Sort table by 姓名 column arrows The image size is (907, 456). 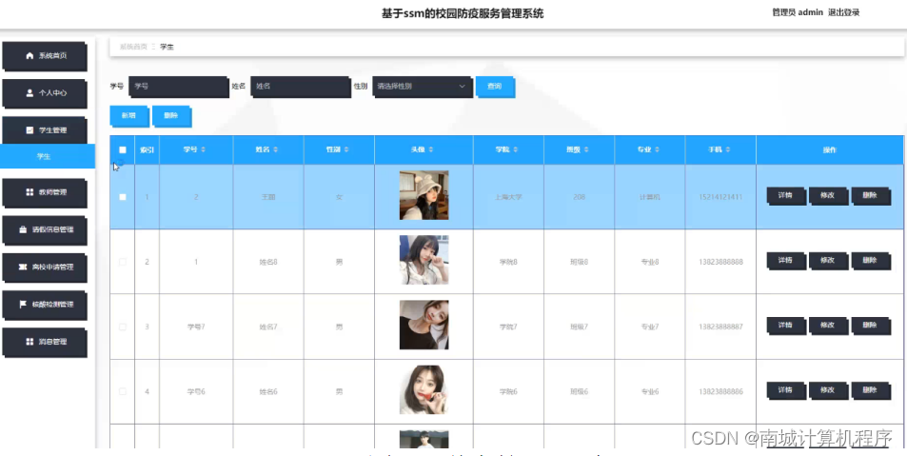(276, 149)
